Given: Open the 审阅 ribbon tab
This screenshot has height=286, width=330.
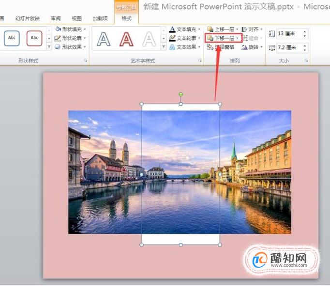Looking at the screenshot, I should 56,18.
